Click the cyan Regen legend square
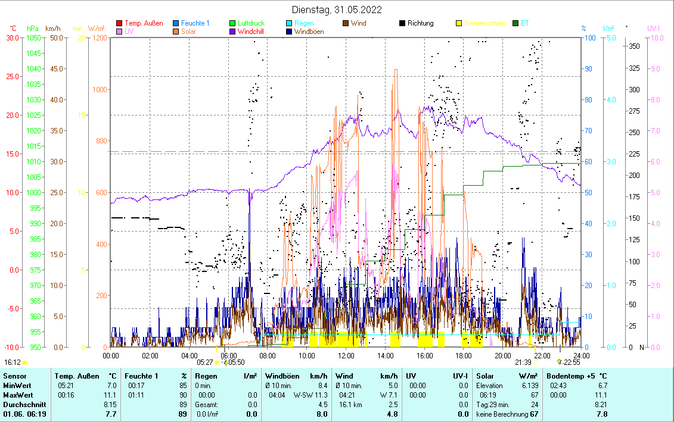This screenshot has height=422, width=674. click(x=289, y=24)
